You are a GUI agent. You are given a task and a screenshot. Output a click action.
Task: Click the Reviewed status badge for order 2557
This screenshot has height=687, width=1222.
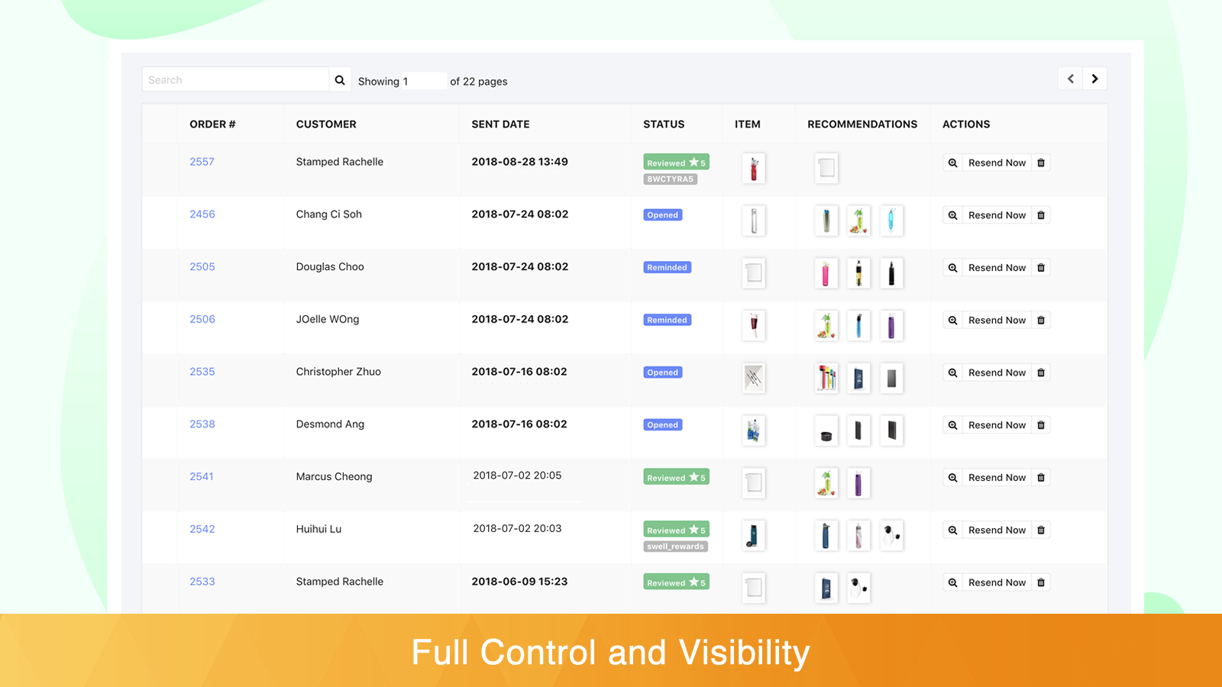[676, 163]
